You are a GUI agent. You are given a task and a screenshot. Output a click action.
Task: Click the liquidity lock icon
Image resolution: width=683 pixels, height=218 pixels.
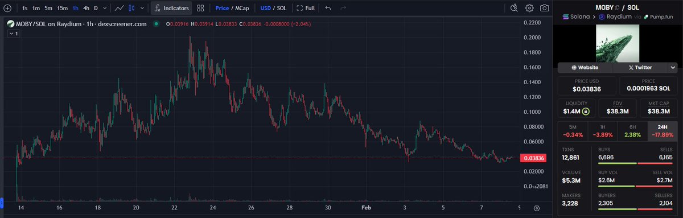(586, 112)
